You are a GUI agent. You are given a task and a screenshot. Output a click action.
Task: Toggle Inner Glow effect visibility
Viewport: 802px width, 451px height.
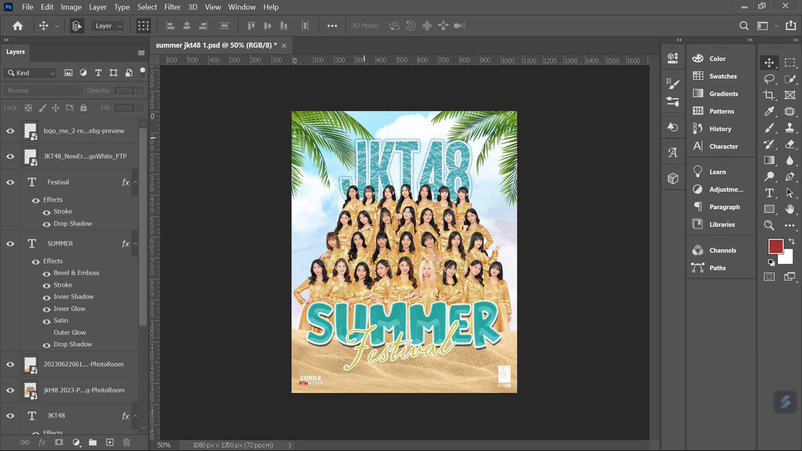[47, 309]
